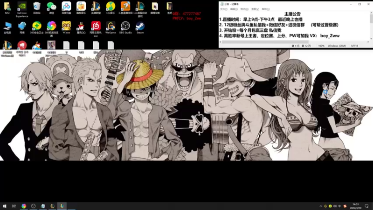The width and height of the screenshot is (373, 210).
Task: Open QQ Music (QQ音乐) shortcut
Action: coord(111,8)
